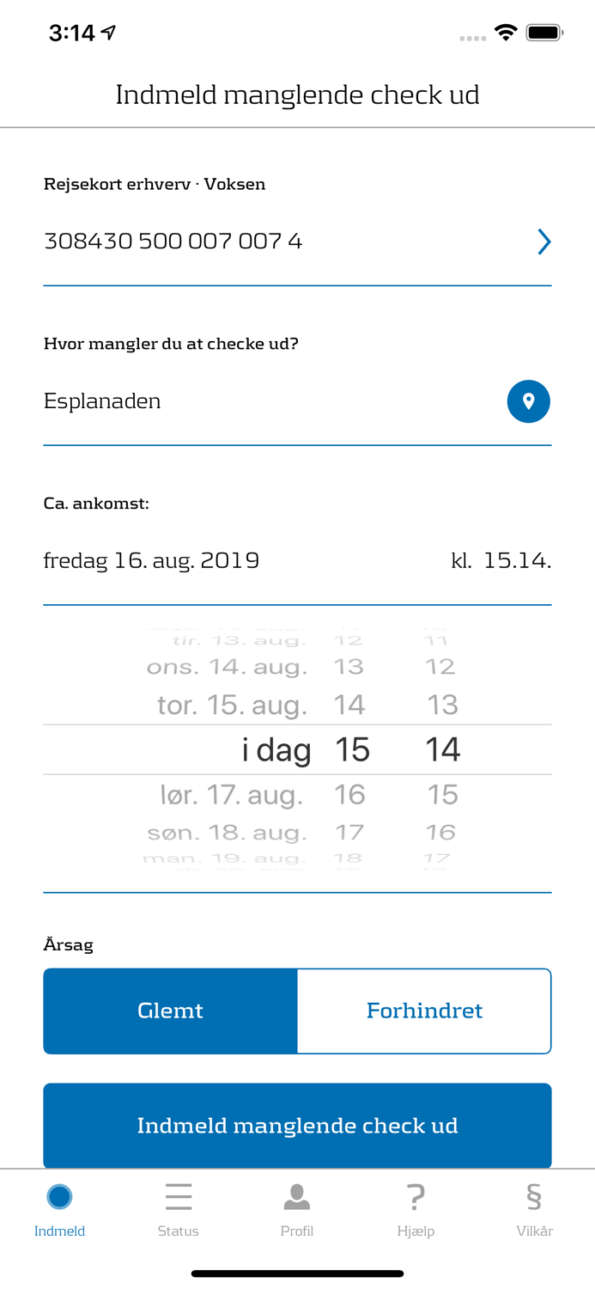The width and height of the screenshot is (595, 1289).
Task: Choose hour 16 in the time picker
Action: [351, 794]
